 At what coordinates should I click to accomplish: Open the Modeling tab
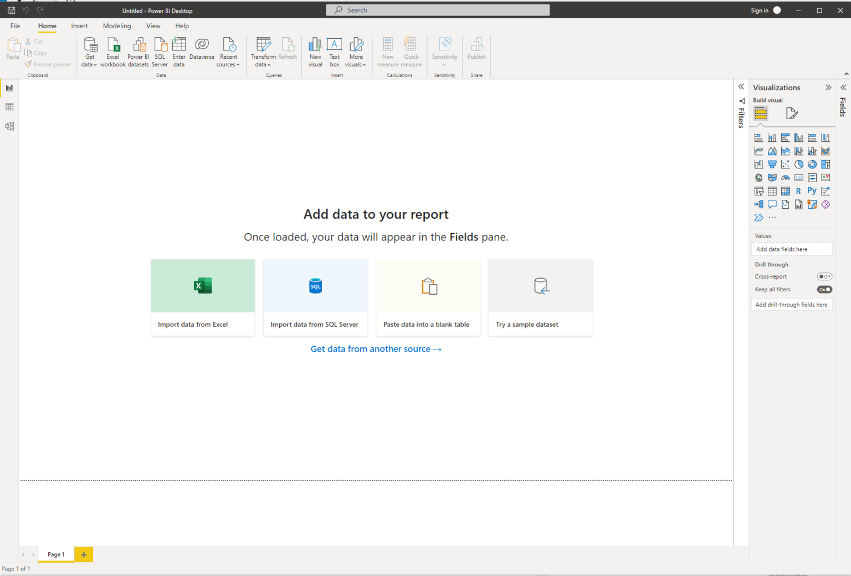[116, 25]
